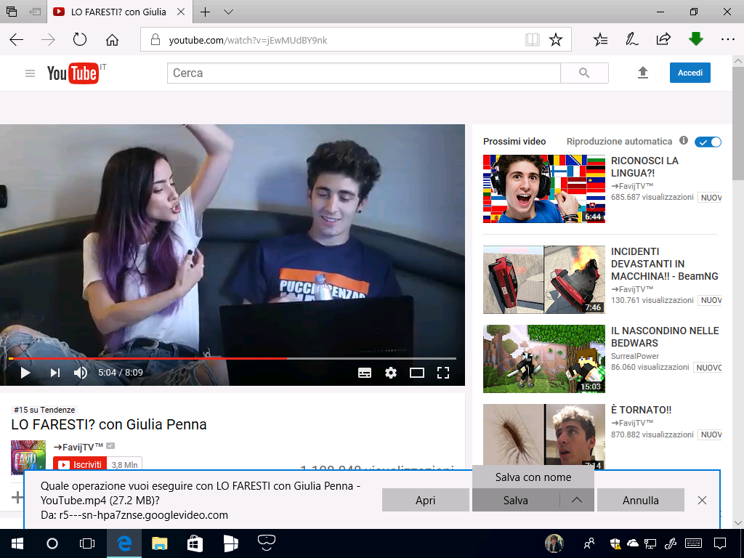Play the video

pos(25,373)
